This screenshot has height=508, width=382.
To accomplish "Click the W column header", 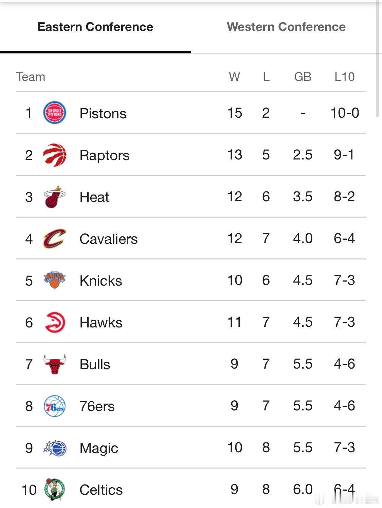I will [x=234, y=77].
